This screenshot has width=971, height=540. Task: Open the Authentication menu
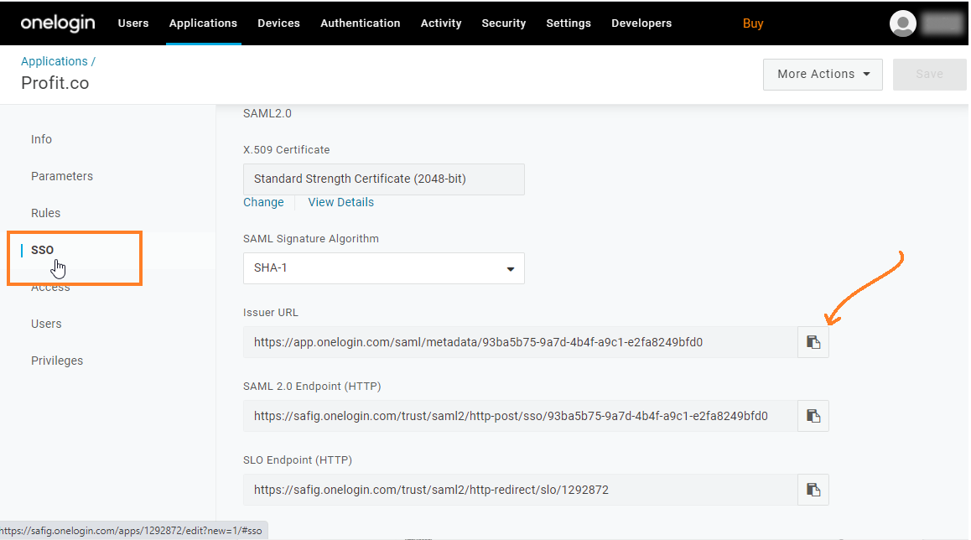pos(361,23)
